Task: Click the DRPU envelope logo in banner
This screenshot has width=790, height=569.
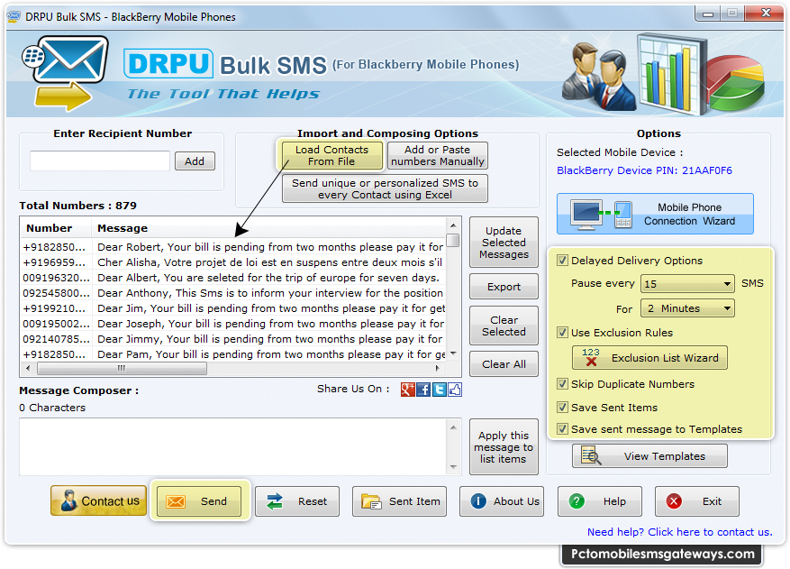Action: point(66,73)
